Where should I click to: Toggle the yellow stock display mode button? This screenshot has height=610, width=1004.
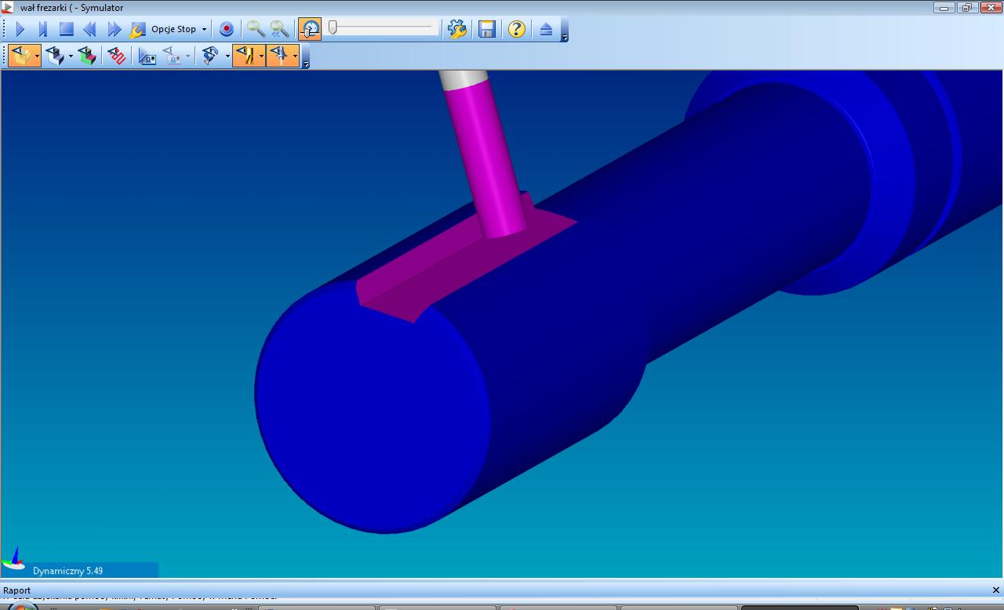click(21, 56)
